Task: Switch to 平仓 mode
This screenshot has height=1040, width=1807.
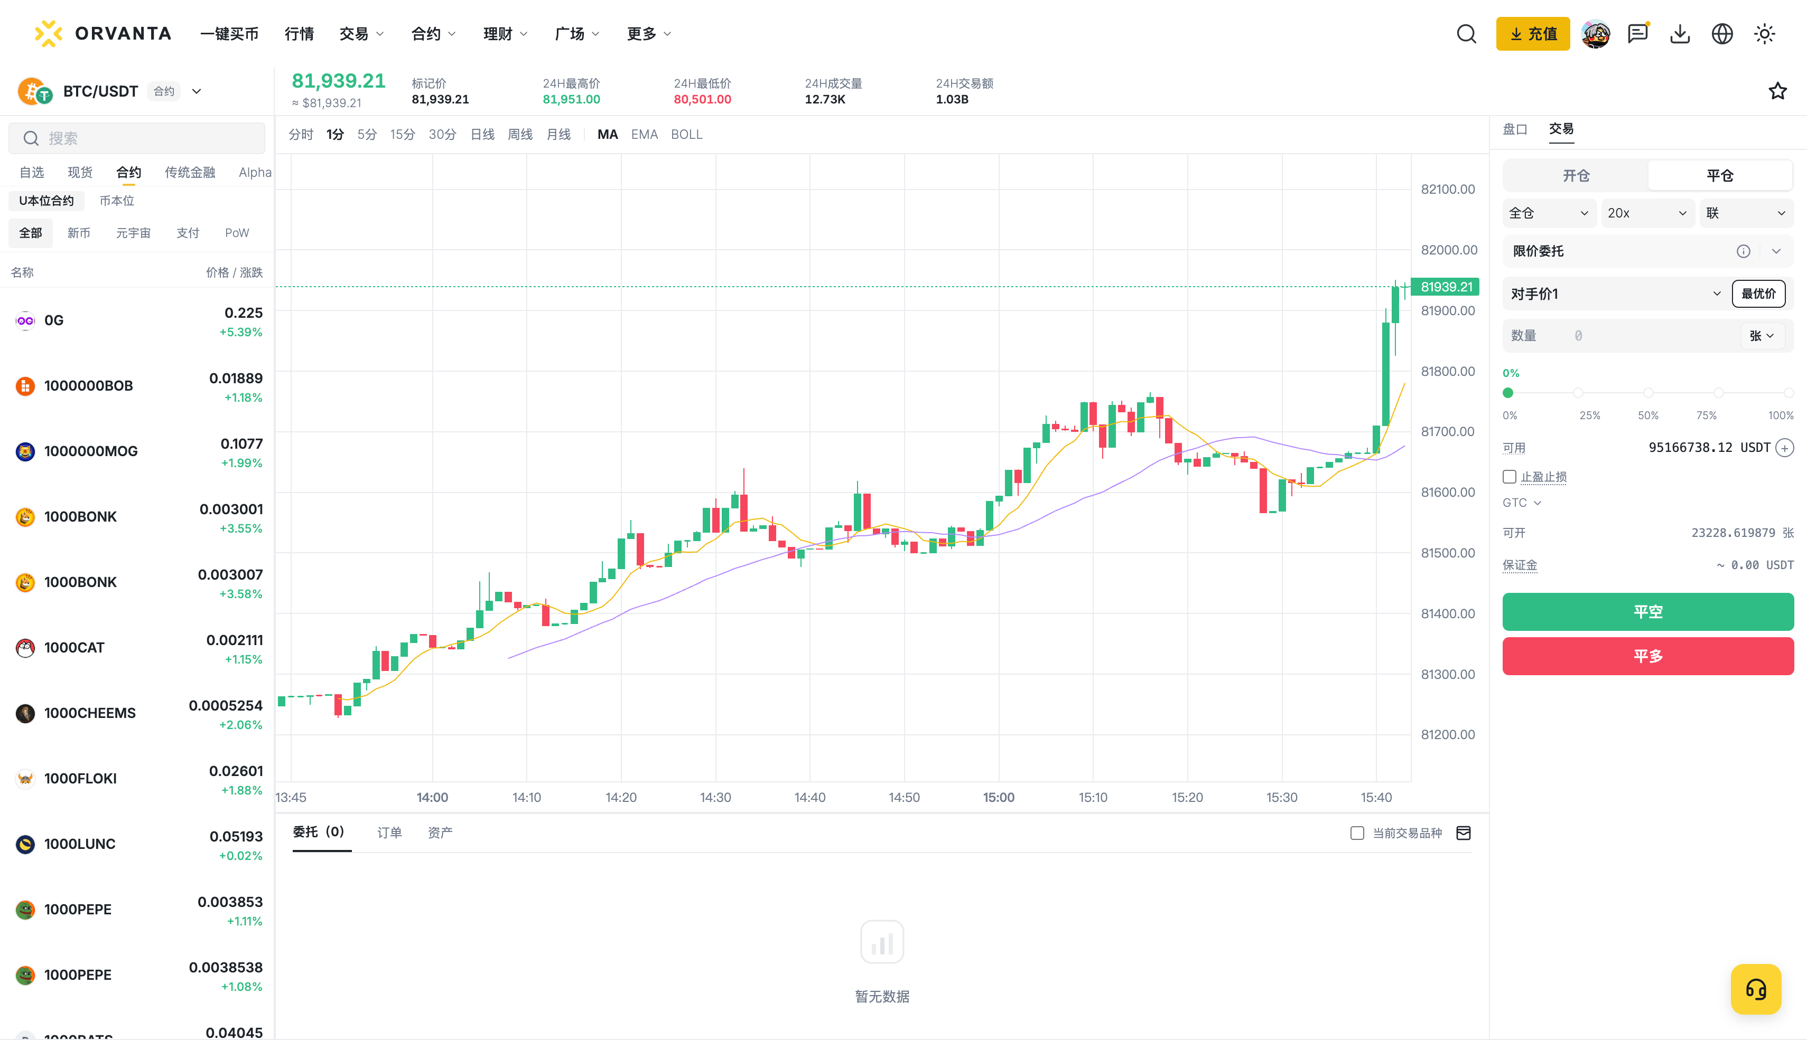Action: [x=1720, y=176]
